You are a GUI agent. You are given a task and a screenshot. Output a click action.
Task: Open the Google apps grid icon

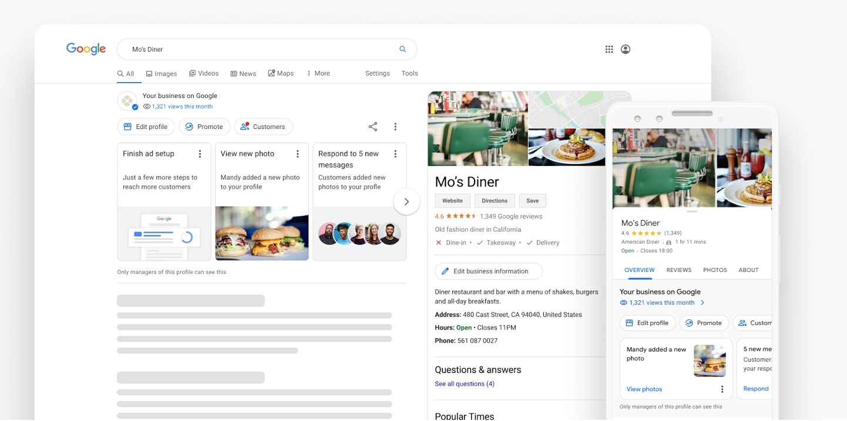(609, 49)
